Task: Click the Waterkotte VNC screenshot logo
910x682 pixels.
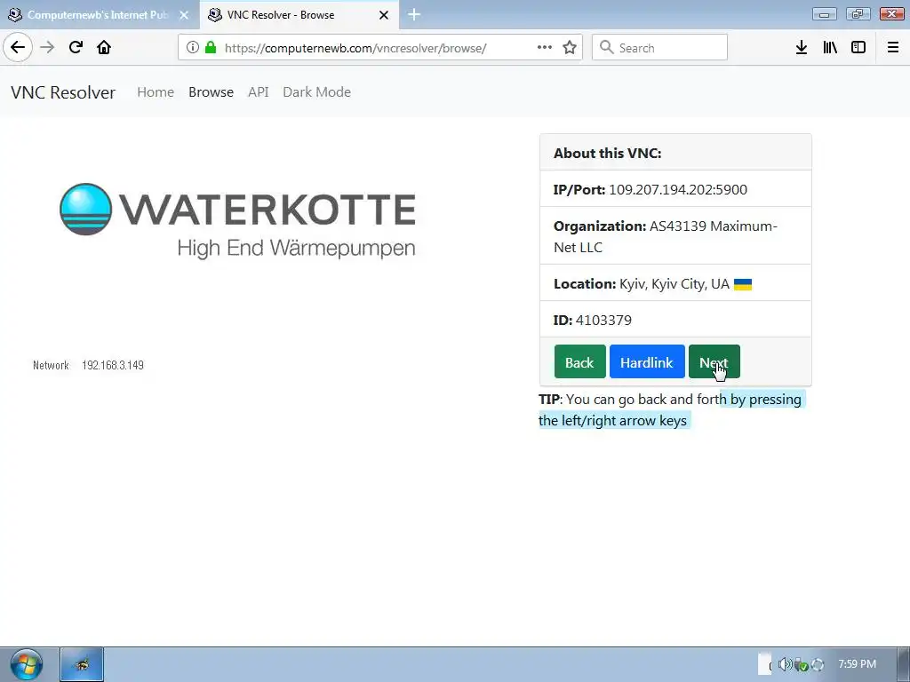Action: 238,220
